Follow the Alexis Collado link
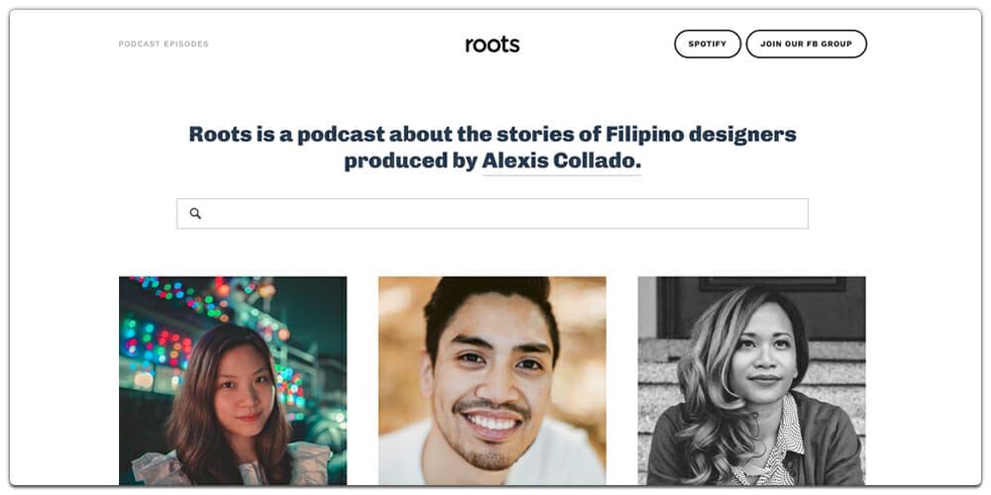This screenshot has width=991, height=495. click(561, 161)
